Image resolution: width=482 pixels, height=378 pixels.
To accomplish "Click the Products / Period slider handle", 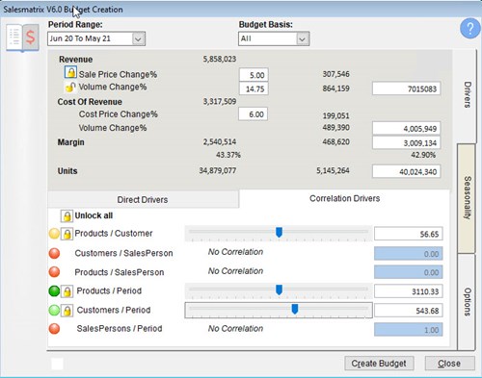I will (279, 290).
